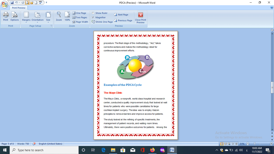Create a new blank document
This screenshot has width=274, height=154.
pyautogui.click(x=36, y=3)
